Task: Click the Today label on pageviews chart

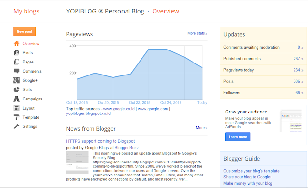Action: coord(202,103)
